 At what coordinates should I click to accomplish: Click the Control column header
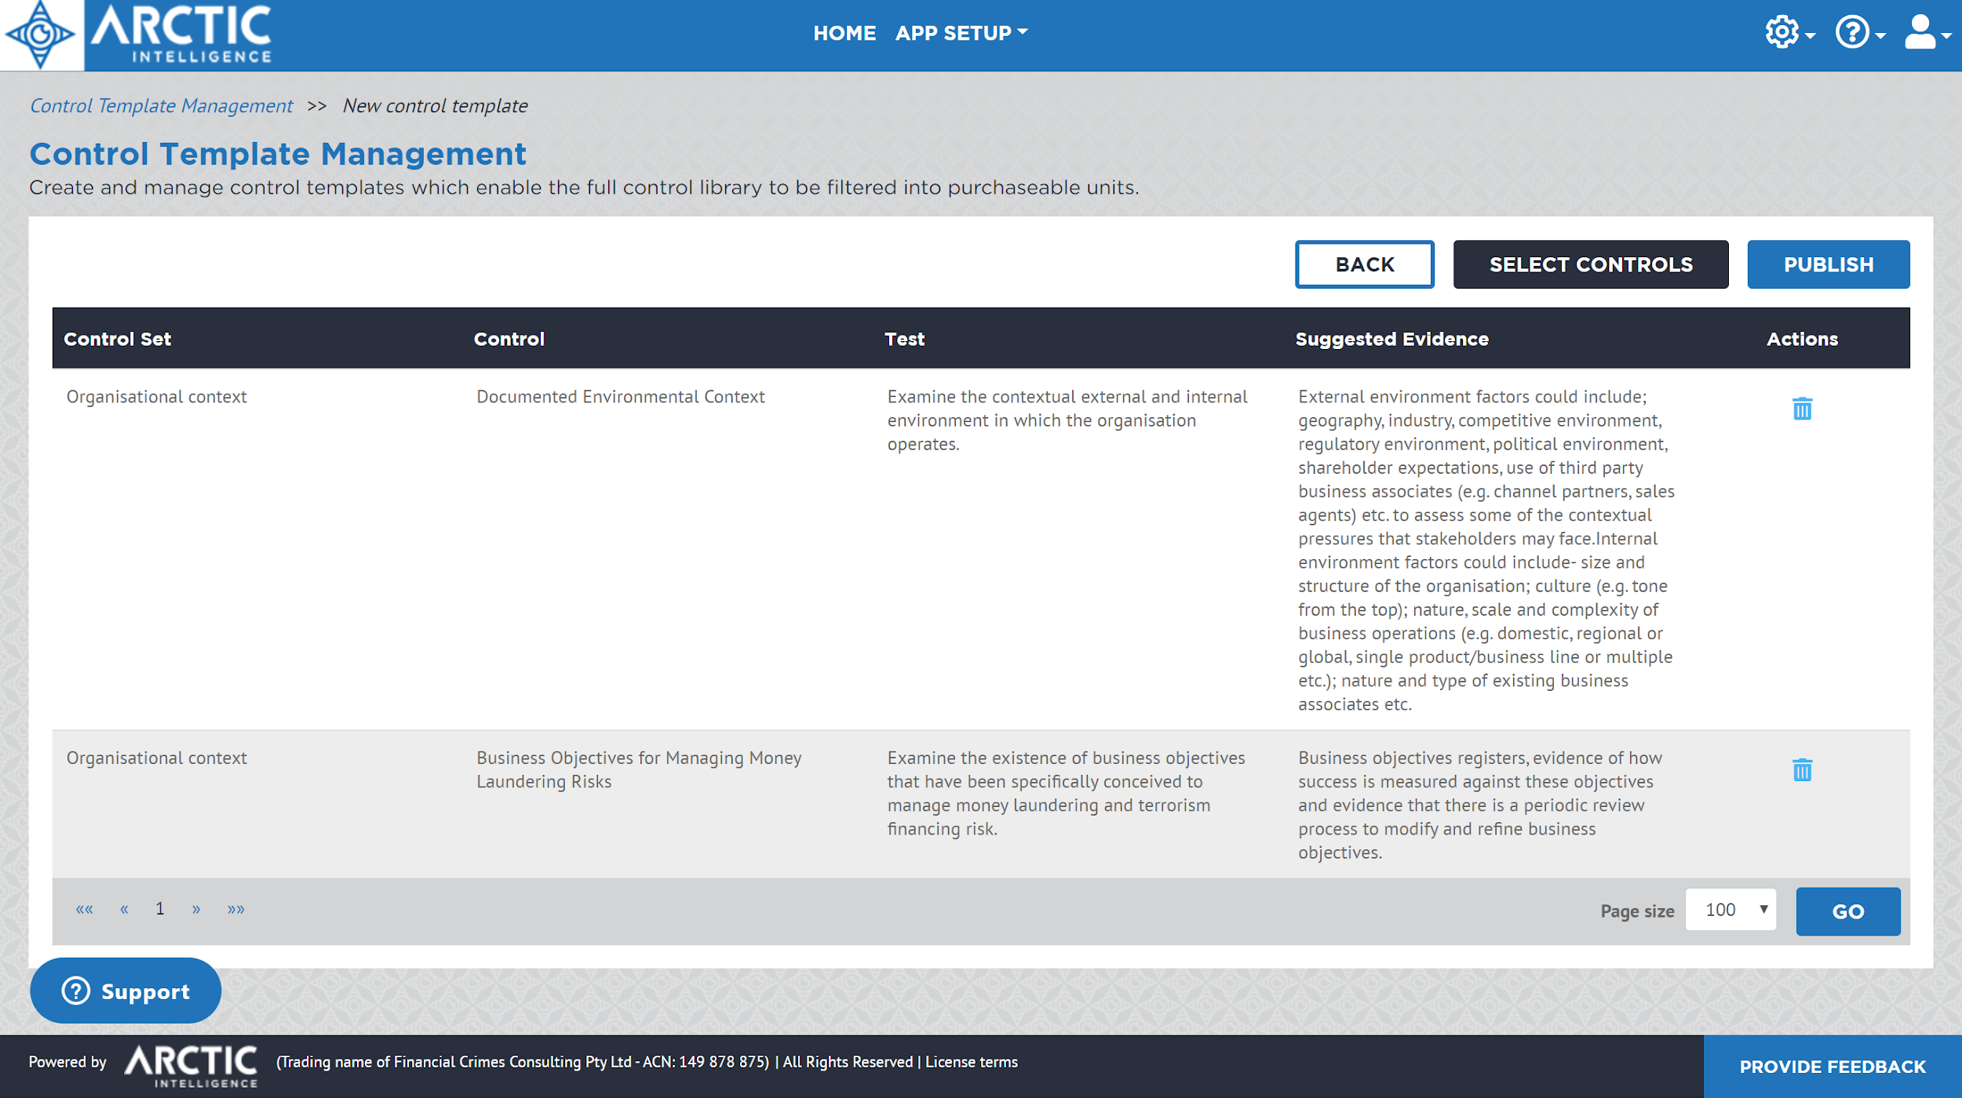point(509,339)
